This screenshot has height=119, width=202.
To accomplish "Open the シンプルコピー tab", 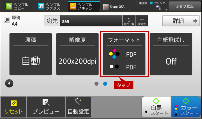I will [x=17, y=6].
